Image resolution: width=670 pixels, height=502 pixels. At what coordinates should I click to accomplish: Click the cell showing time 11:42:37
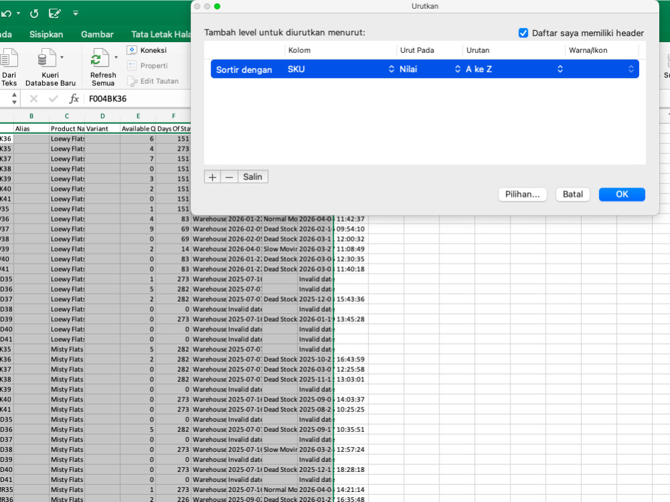(x=350, y=219)
